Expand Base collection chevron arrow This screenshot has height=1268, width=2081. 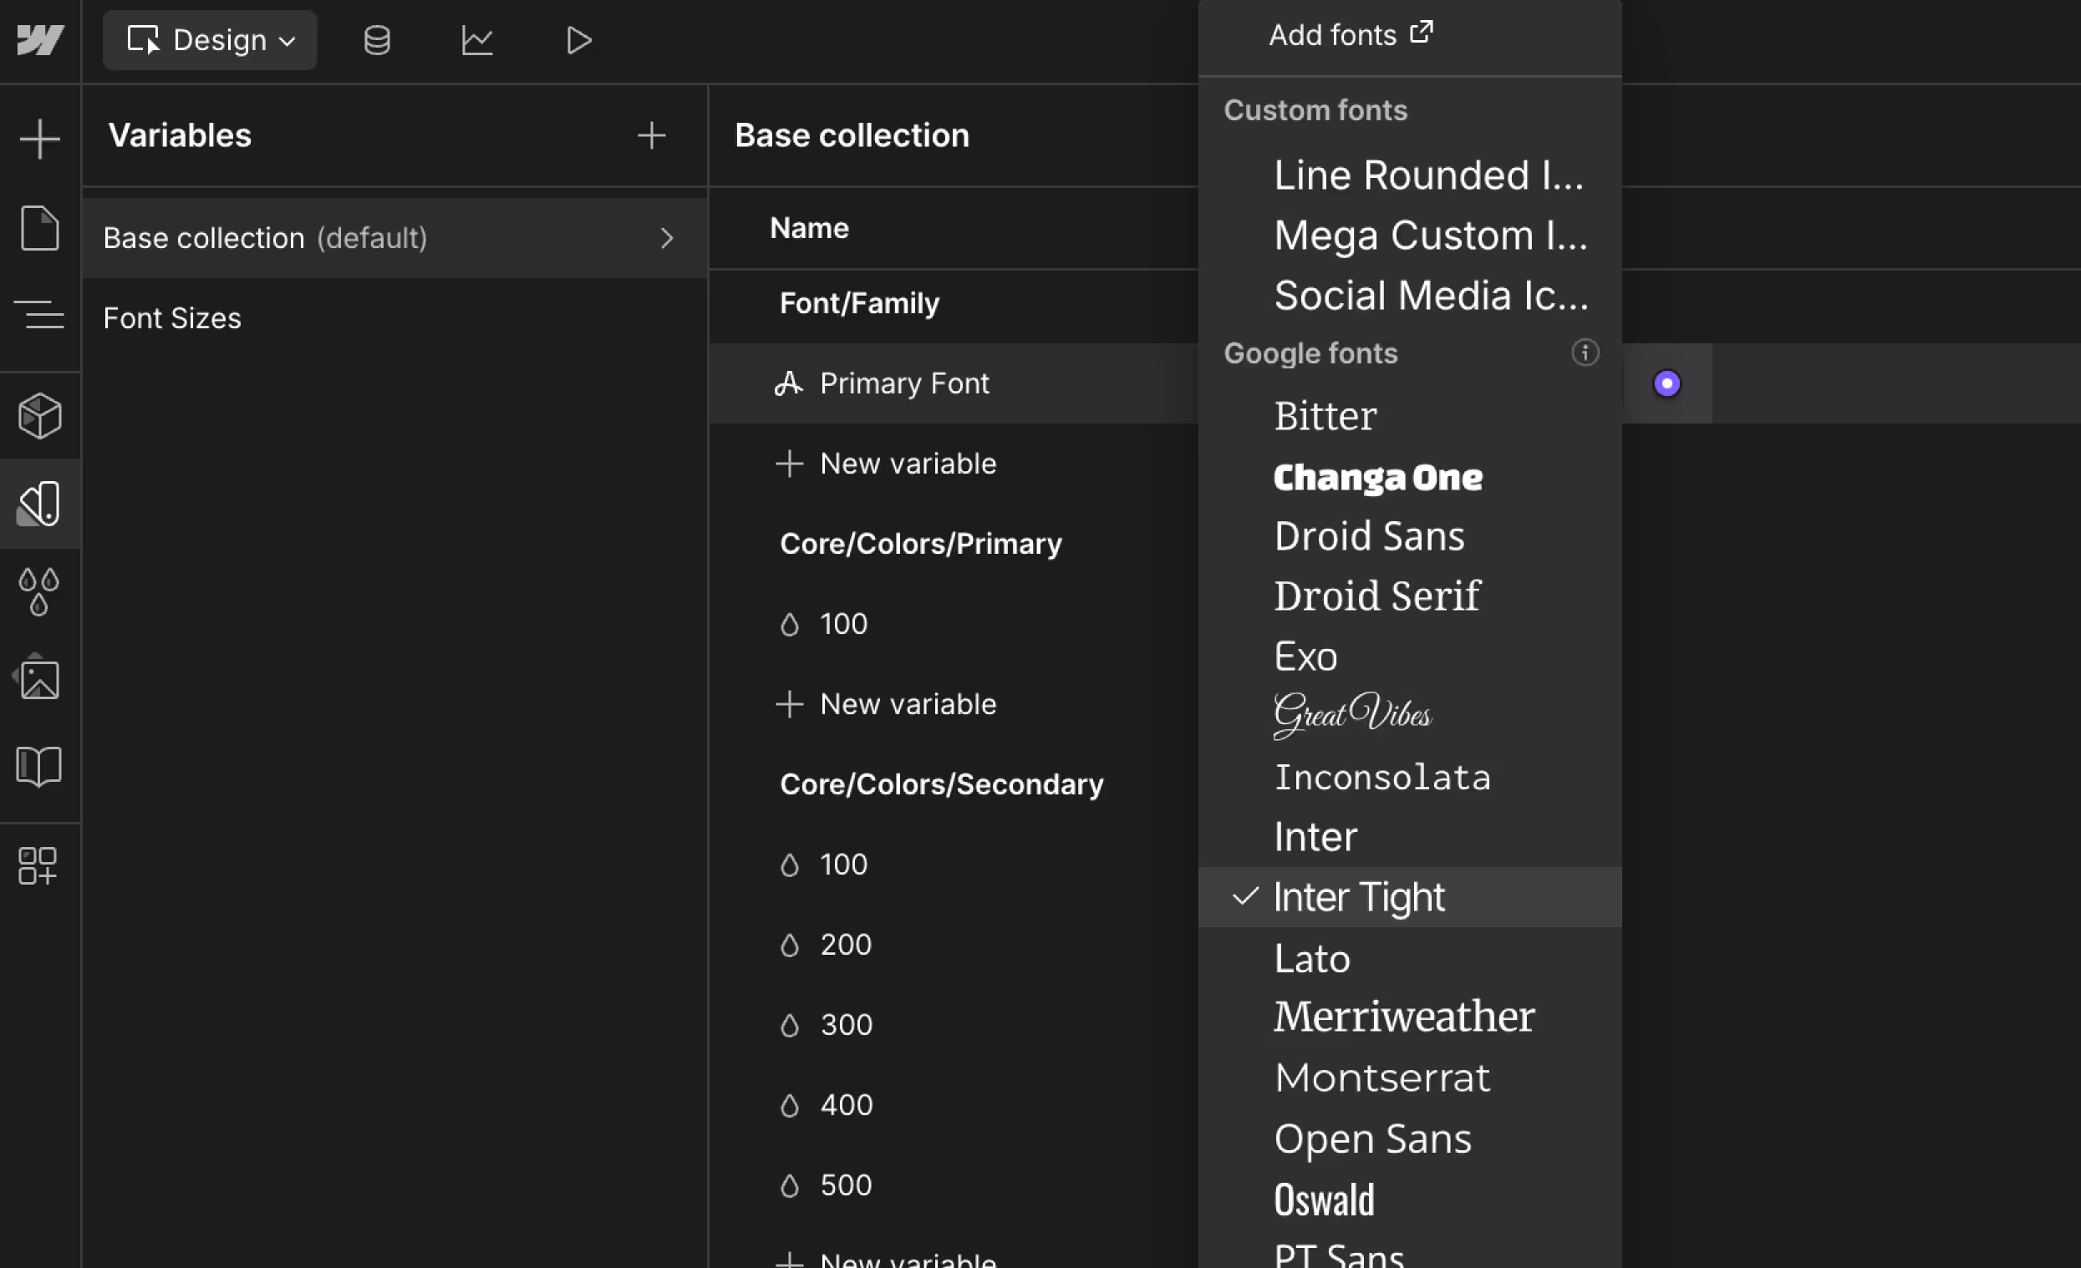pos(666,238)
